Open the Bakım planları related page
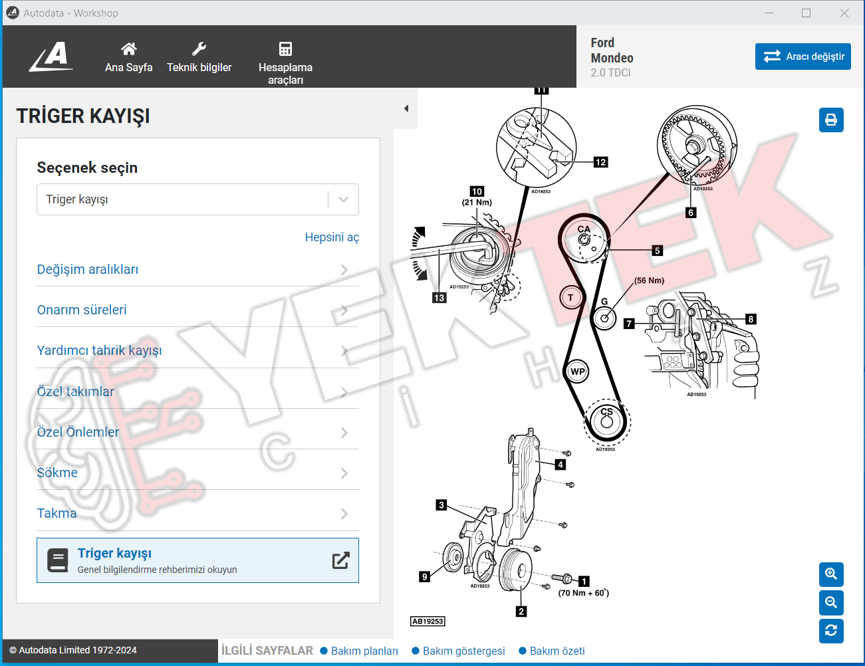The image size is (865, 666). (x=364, y=651)
